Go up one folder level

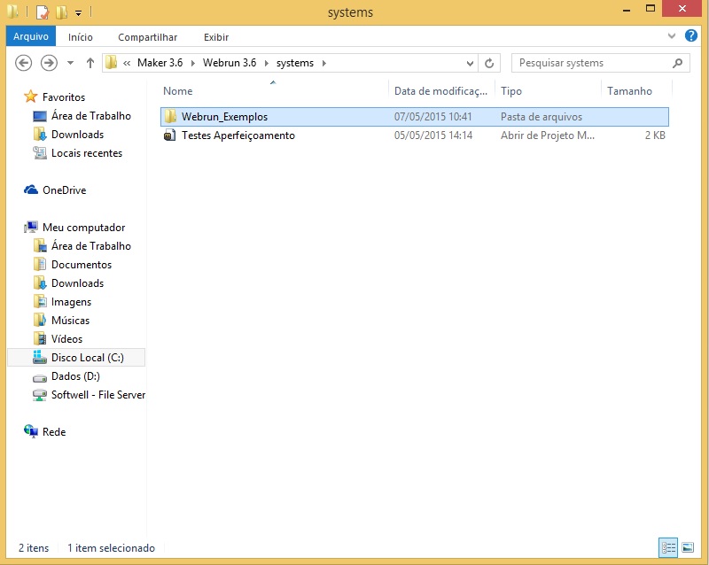pyautogui.click(x=90, y=63)
